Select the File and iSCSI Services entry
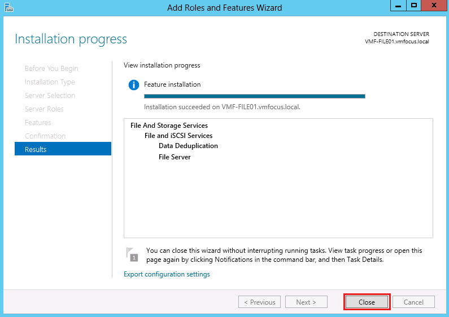The height and width of the screenshot is (317, 449). click(178, 136)
